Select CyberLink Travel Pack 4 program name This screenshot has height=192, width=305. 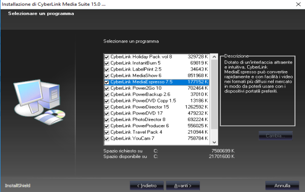(x=136, y=132)
